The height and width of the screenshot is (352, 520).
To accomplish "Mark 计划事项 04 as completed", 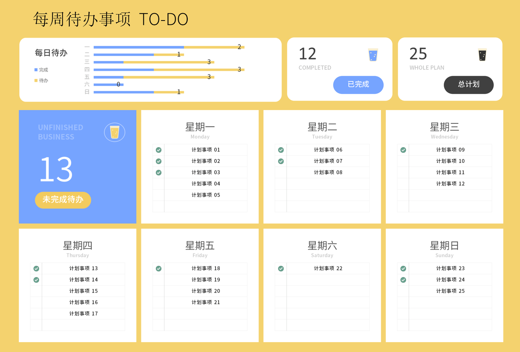I will click(x=206, y=183).
